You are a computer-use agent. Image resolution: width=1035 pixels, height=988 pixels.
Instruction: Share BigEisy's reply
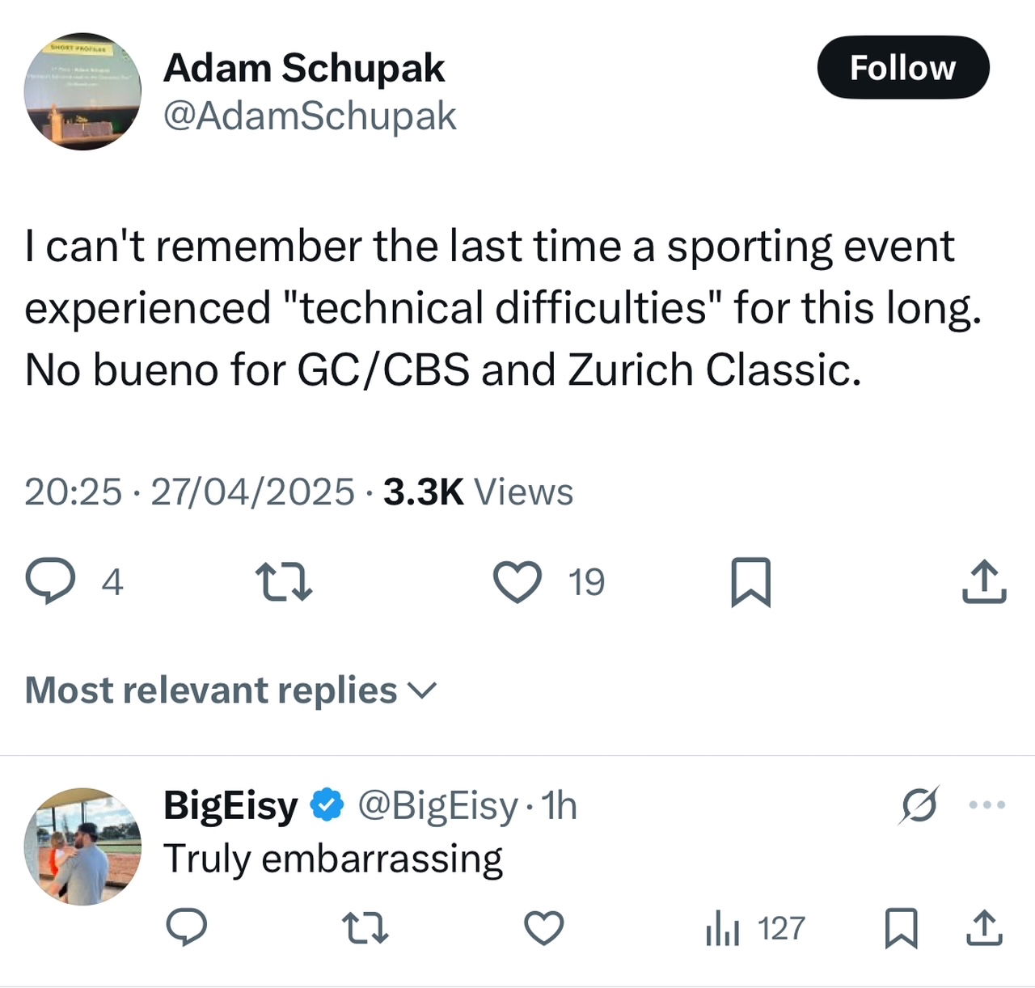984,927
